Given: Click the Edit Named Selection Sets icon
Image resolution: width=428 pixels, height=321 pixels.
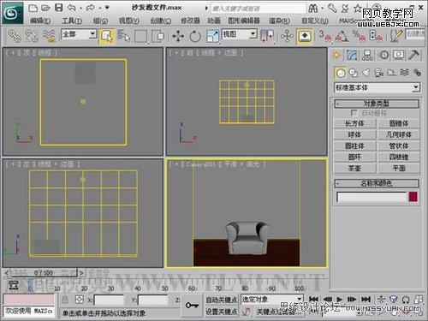Looking at the screenshot, I should click(x=395, y=36).
